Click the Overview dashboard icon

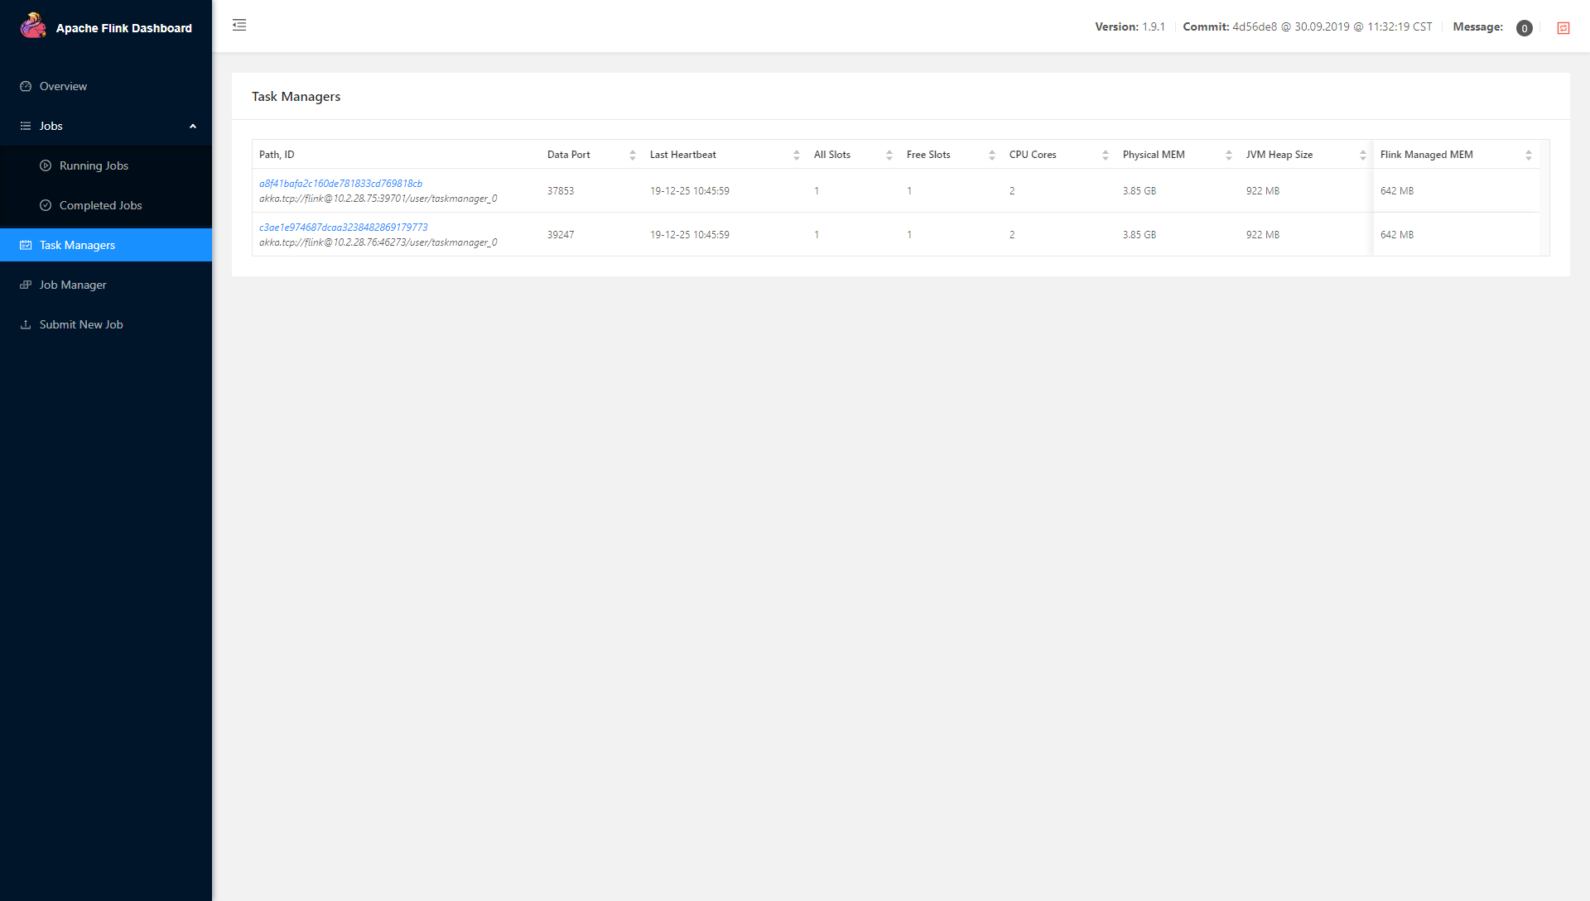click(x=26, y=86)
